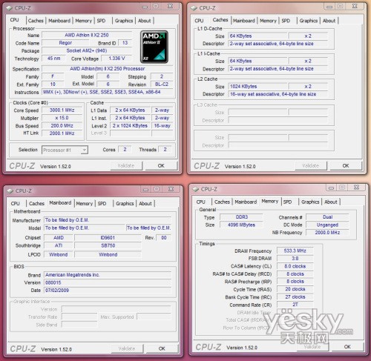The height and width of the screenshot is (361, 371).
Task: Click the Southbridge model SB750
Action: tap(108, 245)
